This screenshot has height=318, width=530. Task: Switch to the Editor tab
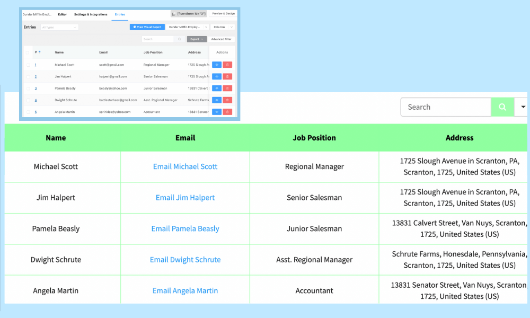62,14
